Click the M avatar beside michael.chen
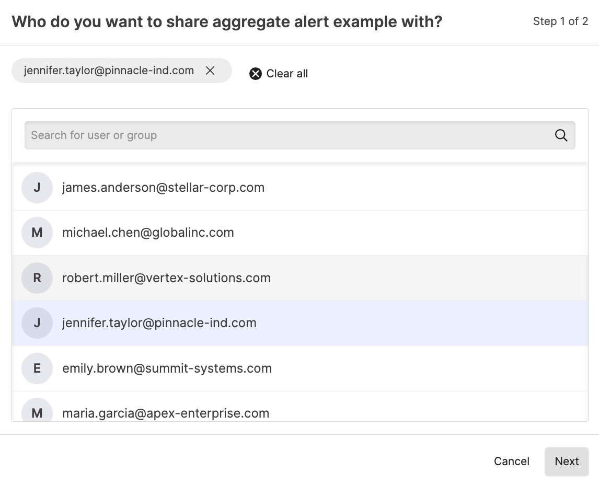 point(37,233)
